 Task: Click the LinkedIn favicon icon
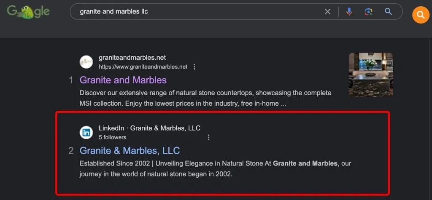coord(86,132)
